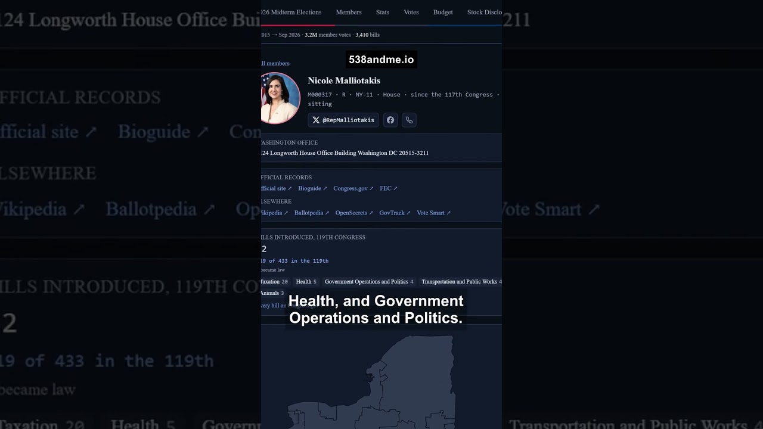
Task: Open the Midterm Elections tab
Action: [291, 12]
